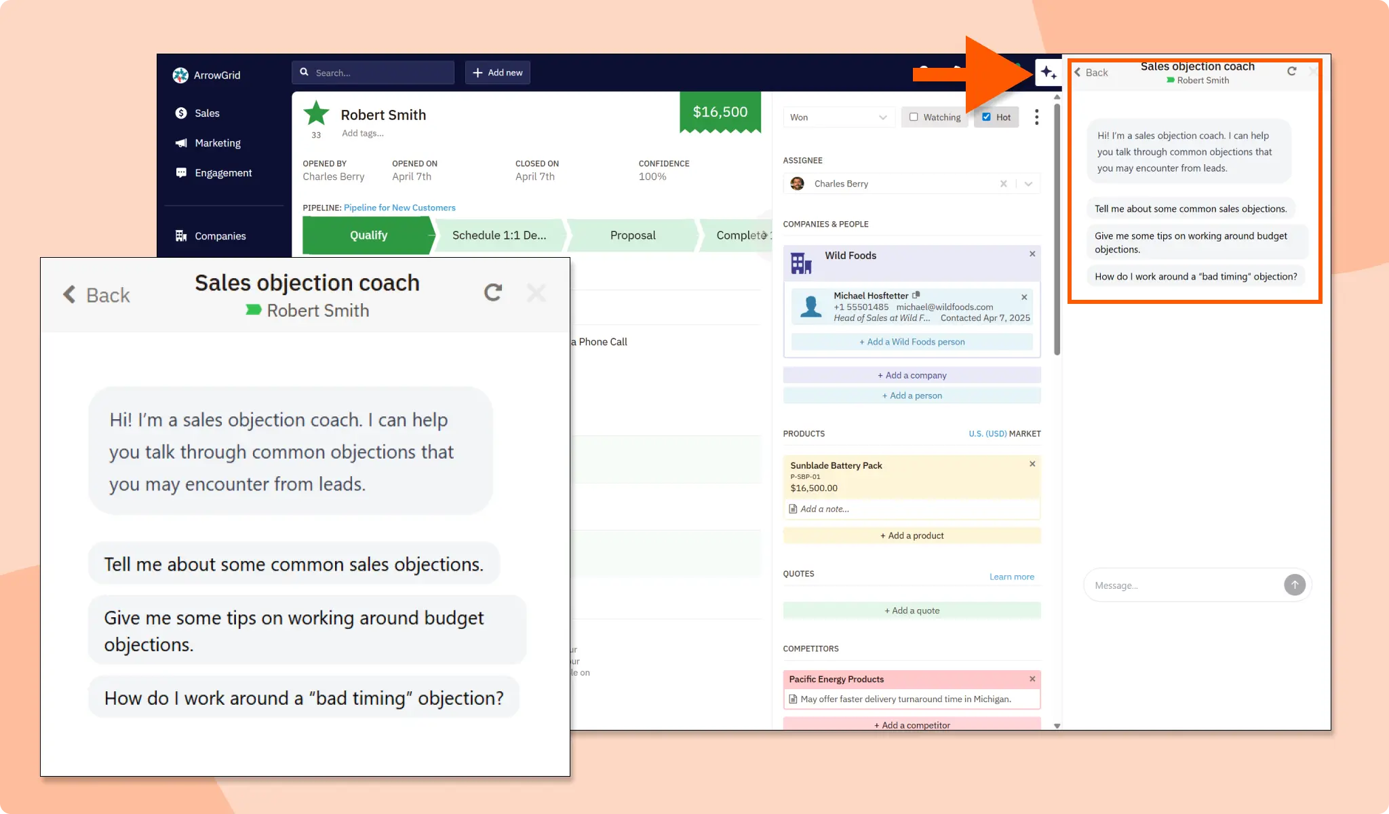Image resolution: width=1389 pixels, height=814 pixels.
Task: Uncheck the Hot checkbox
Action: pyautogui.click(x=986, y=117)
